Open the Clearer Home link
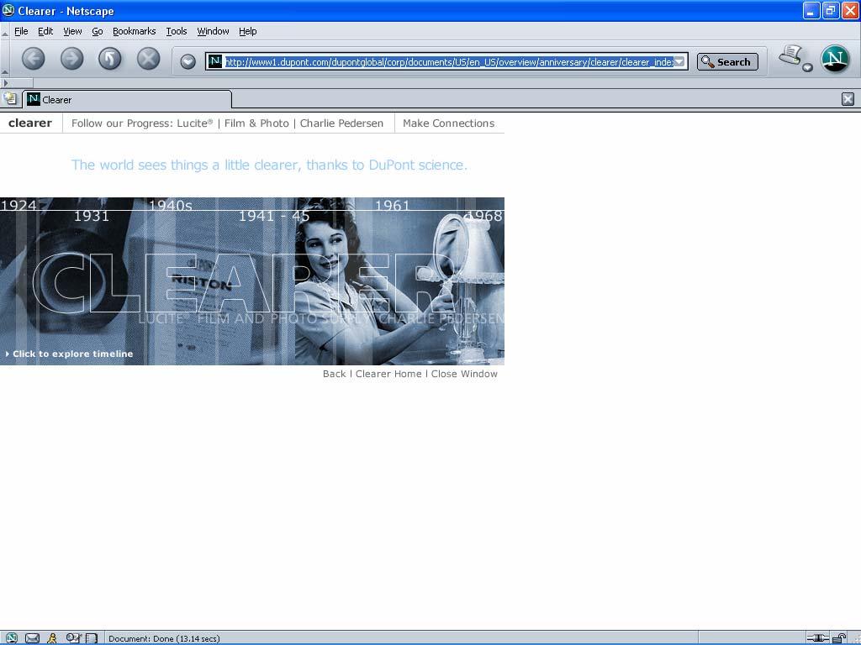 click(x=388, y=374)
